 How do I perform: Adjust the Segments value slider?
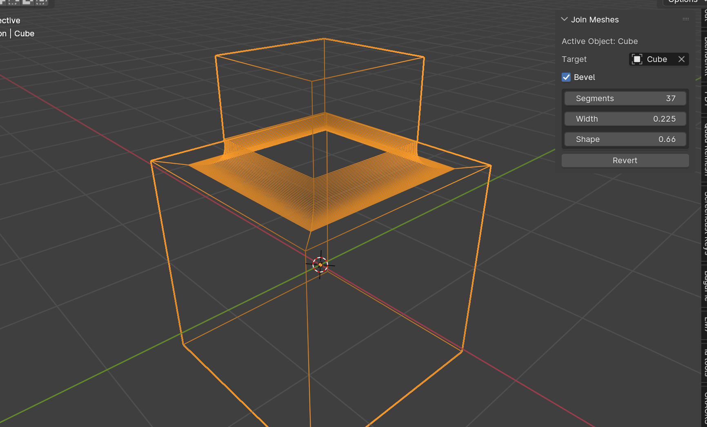pyautogui.click(x=625, y=98)
